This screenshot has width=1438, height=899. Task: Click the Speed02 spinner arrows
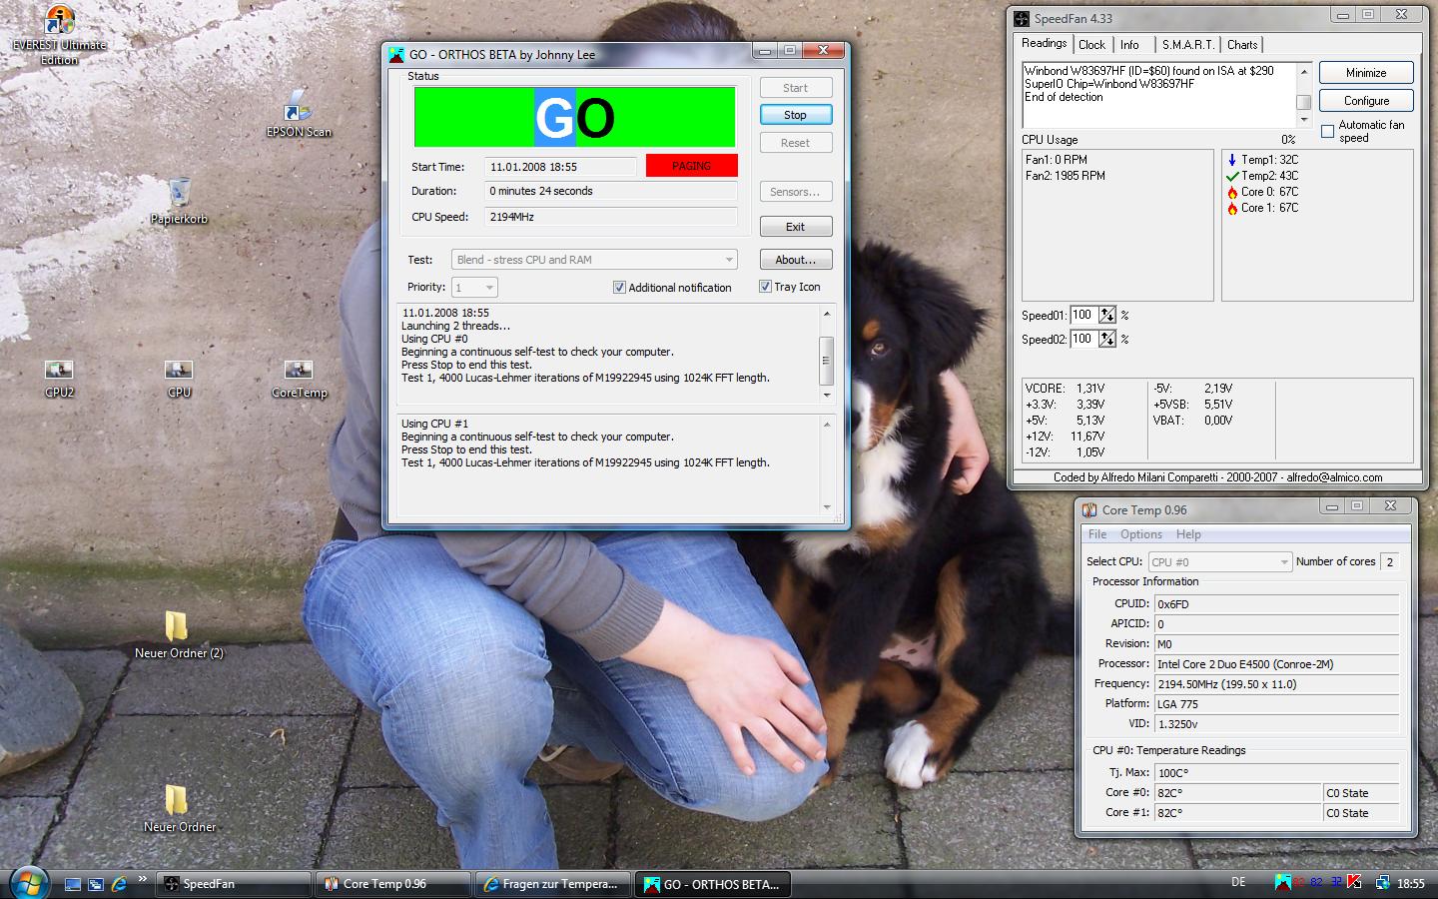click(1107, 339)
